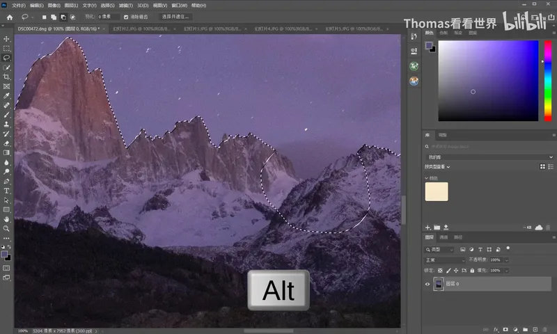Toggle lock position icon

click(x=456, y=271)
